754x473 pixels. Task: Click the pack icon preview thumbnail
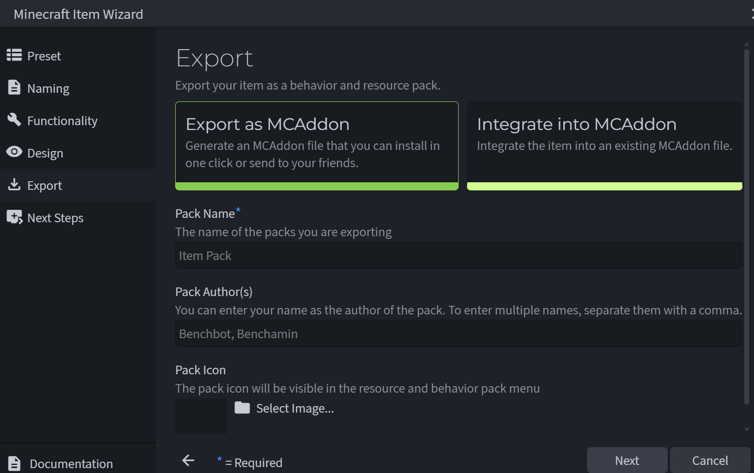point(201,416)
